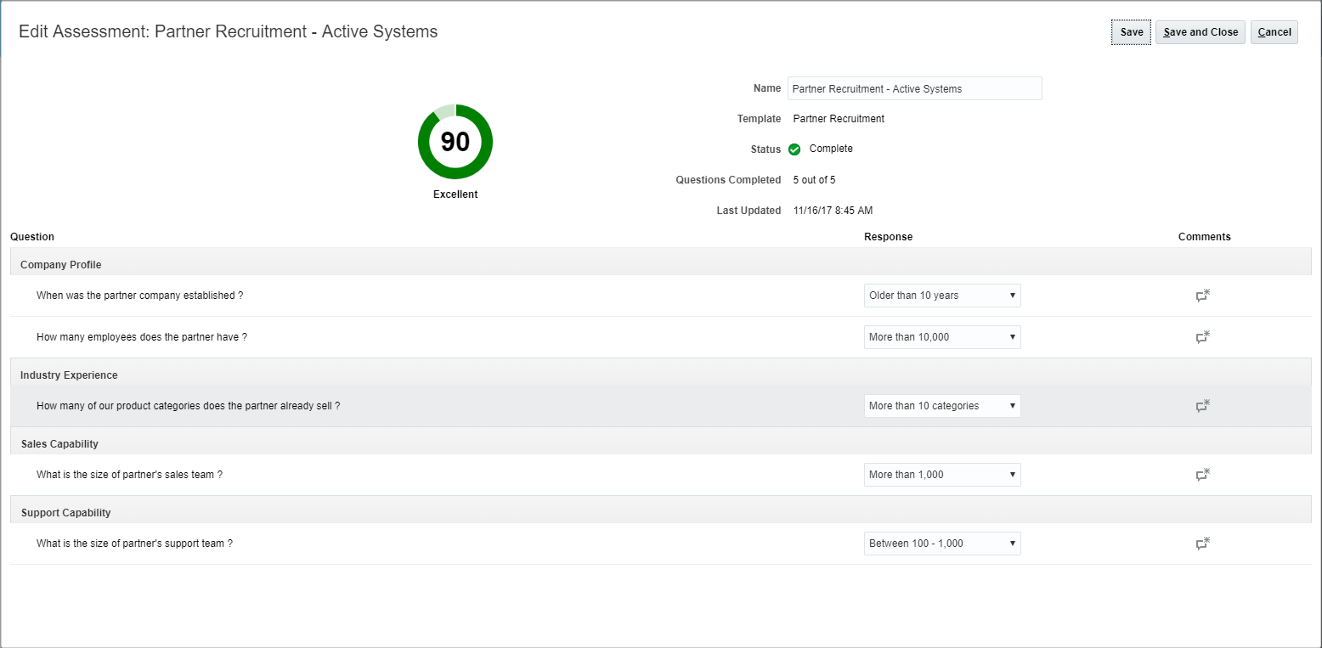This screenshot has width=1322, height=648.
Task: Click the Support Capability section header
Action: coord(65,513)
